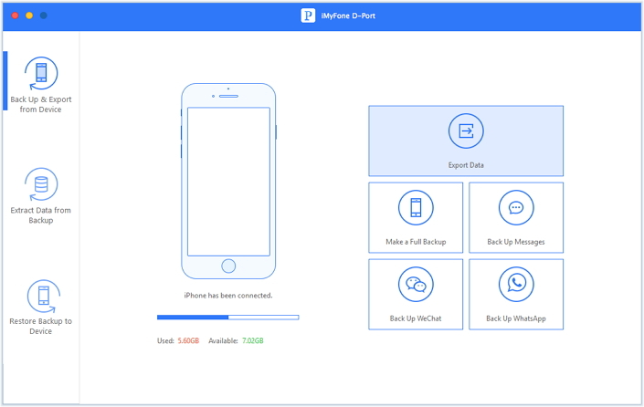Minimize the window with the yellow button
The height and width of the screenshot is (407, 644).
pyautogui.click(x=29, y=16)
